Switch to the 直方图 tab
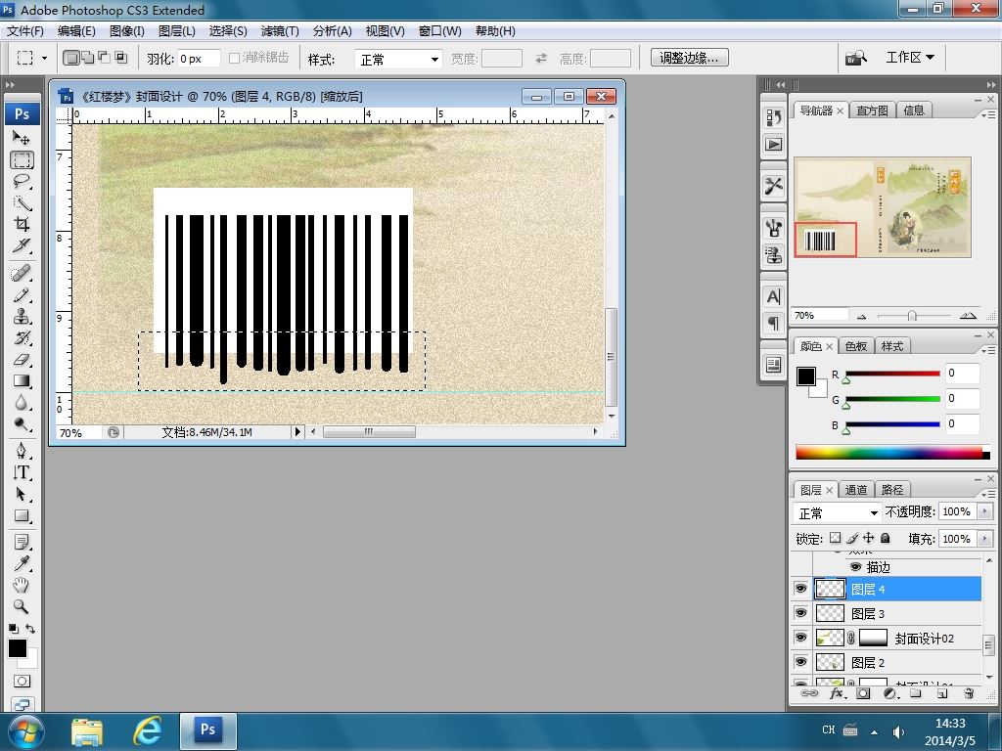Viewport: 1002px width, 751px height. (872, 110)
